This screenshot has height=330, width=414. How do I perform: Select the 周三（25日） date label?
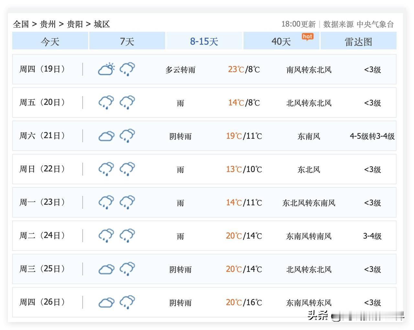pos(42,269)
